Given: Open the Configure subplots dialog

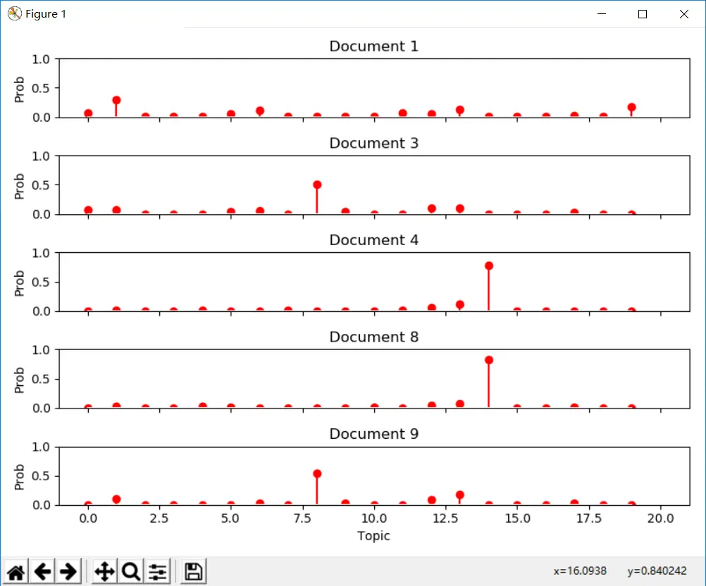Looking at the screenshot, I should (158, 572).
